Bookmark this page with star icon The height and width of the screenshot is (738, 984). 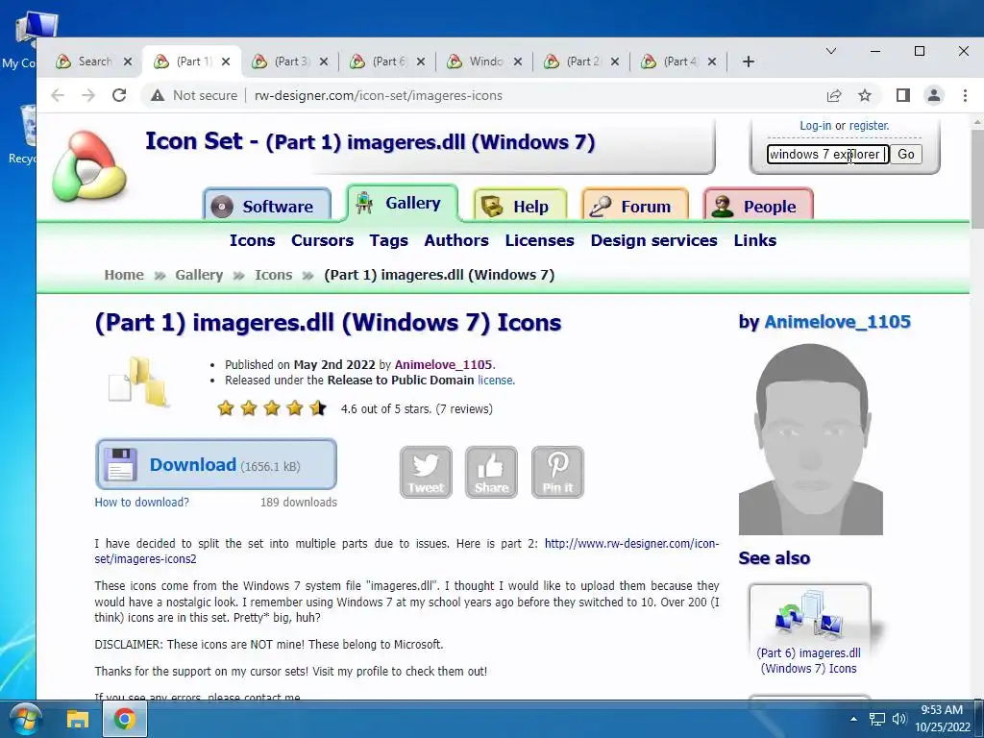(x=865, y=95)
